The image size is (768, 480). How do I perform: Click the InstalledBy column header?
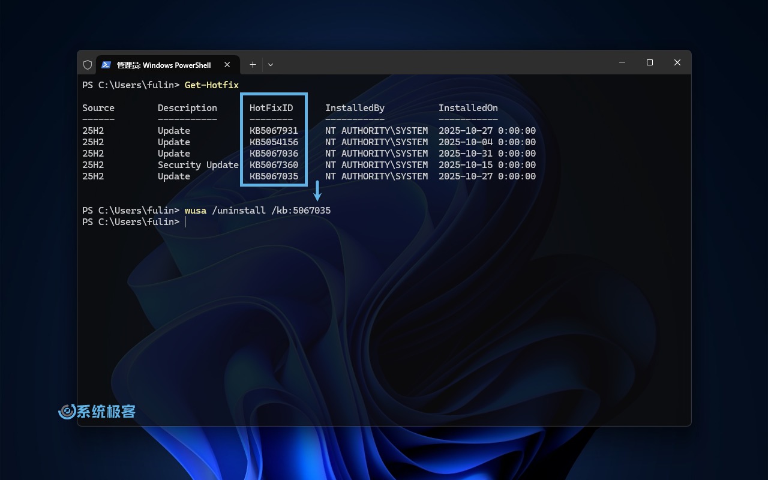pyautogui.click(x=355, y=107)
